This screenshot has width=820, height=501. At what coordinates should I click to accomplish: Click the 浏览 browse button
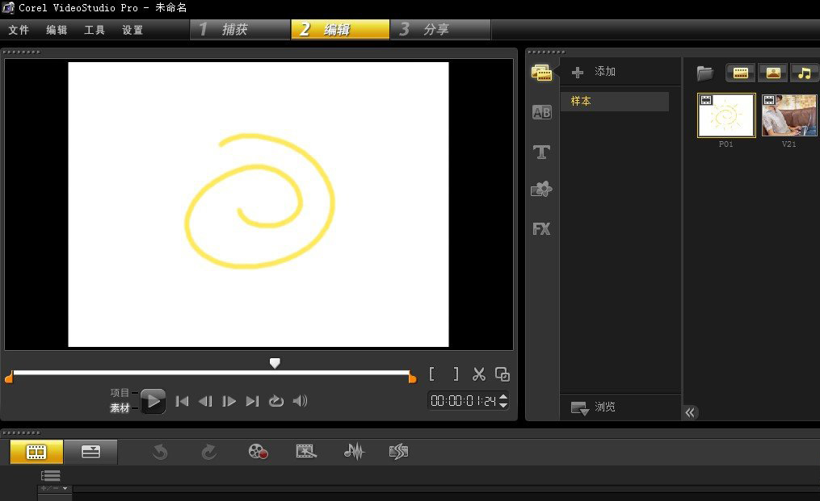(x=595, y=407)
